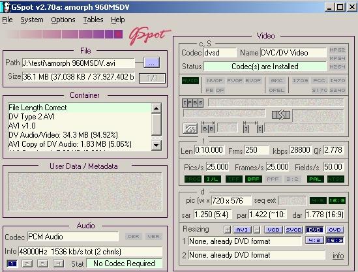The height and width of the screenshot is (272, 358).
Task: Click the audio Codec 'PCM Audio' field
Action: [x=73, y=237]
